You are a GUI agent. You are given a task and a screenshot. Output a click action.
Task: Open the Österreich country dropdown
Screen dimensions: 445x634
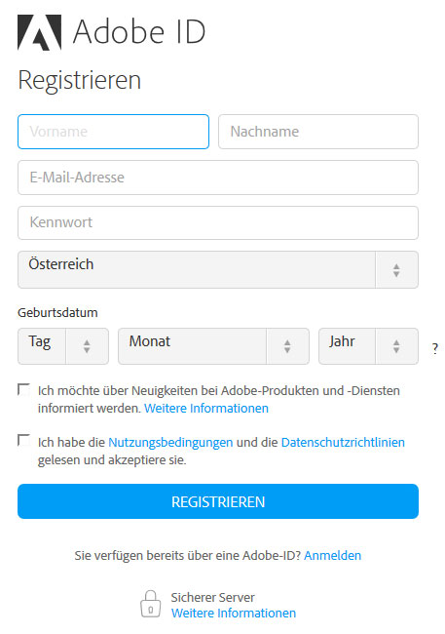point(218,269)
